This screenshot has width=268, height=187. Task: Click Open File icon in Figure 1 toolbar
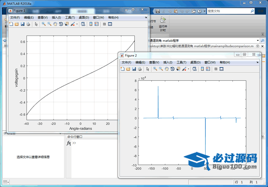click(17, 24)
